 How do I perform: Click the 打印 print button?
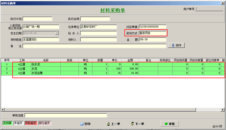coord(85,124)
